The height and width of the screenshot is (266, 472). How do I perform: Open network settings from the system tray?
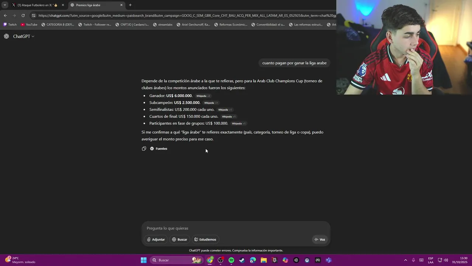(440, 260)
